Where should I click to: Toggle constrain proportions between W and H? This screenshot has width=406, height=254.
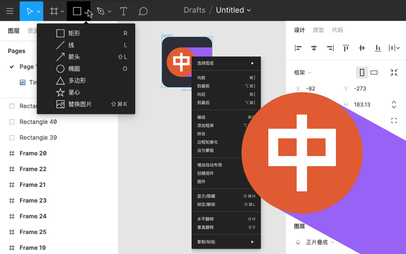pyautogui.click(x=394, y=104)
